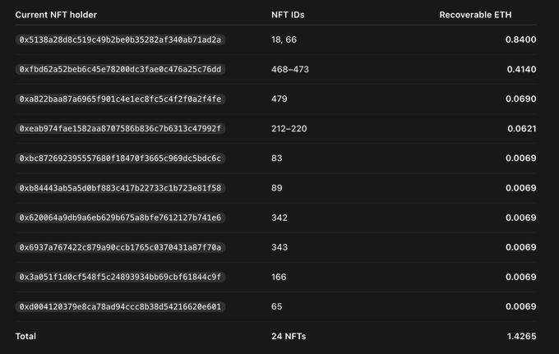Click address beginning 0xbc87269239

pos(120,159)
